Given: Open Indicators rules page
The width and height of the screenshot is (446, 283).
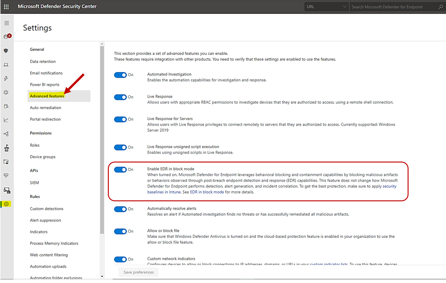Looking at the screenshot, I should click(x=39, y=232).
